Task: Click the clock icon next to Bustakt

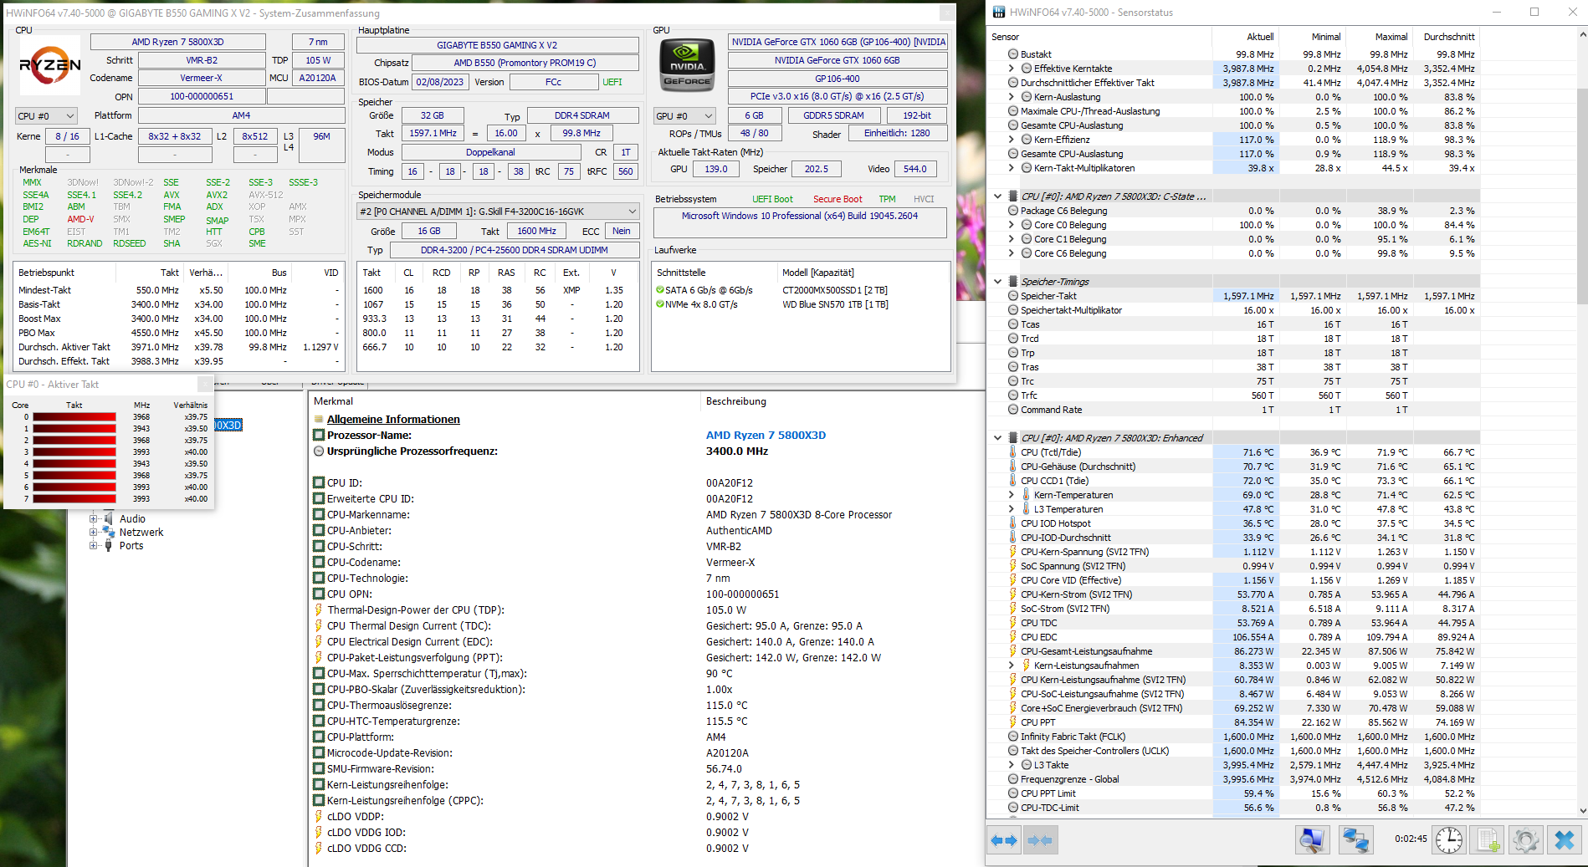Action: (1013, 54)
